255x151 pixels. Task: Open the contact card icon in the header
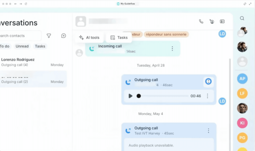[x=222, y=21]
